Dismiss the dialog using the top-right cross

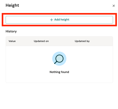[114, 6]
